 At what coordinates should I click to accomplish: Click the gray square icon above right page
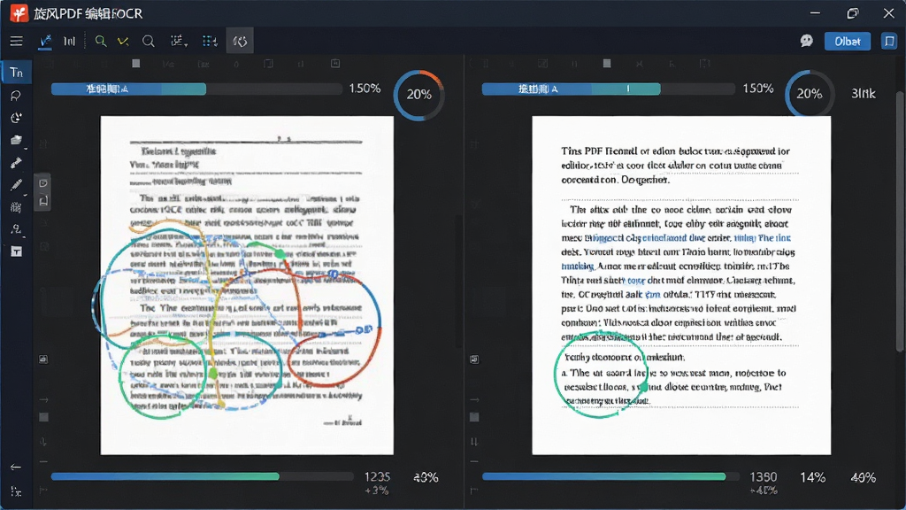(x=607, y=64)
